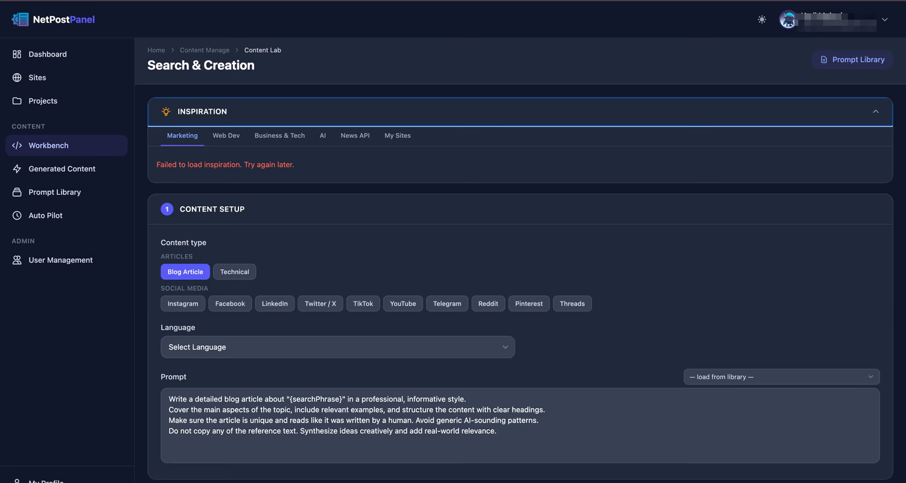Screen dimensions: 906x483
Task: Switch to the Business & Tech tab
Action: (x=280, y=136)
